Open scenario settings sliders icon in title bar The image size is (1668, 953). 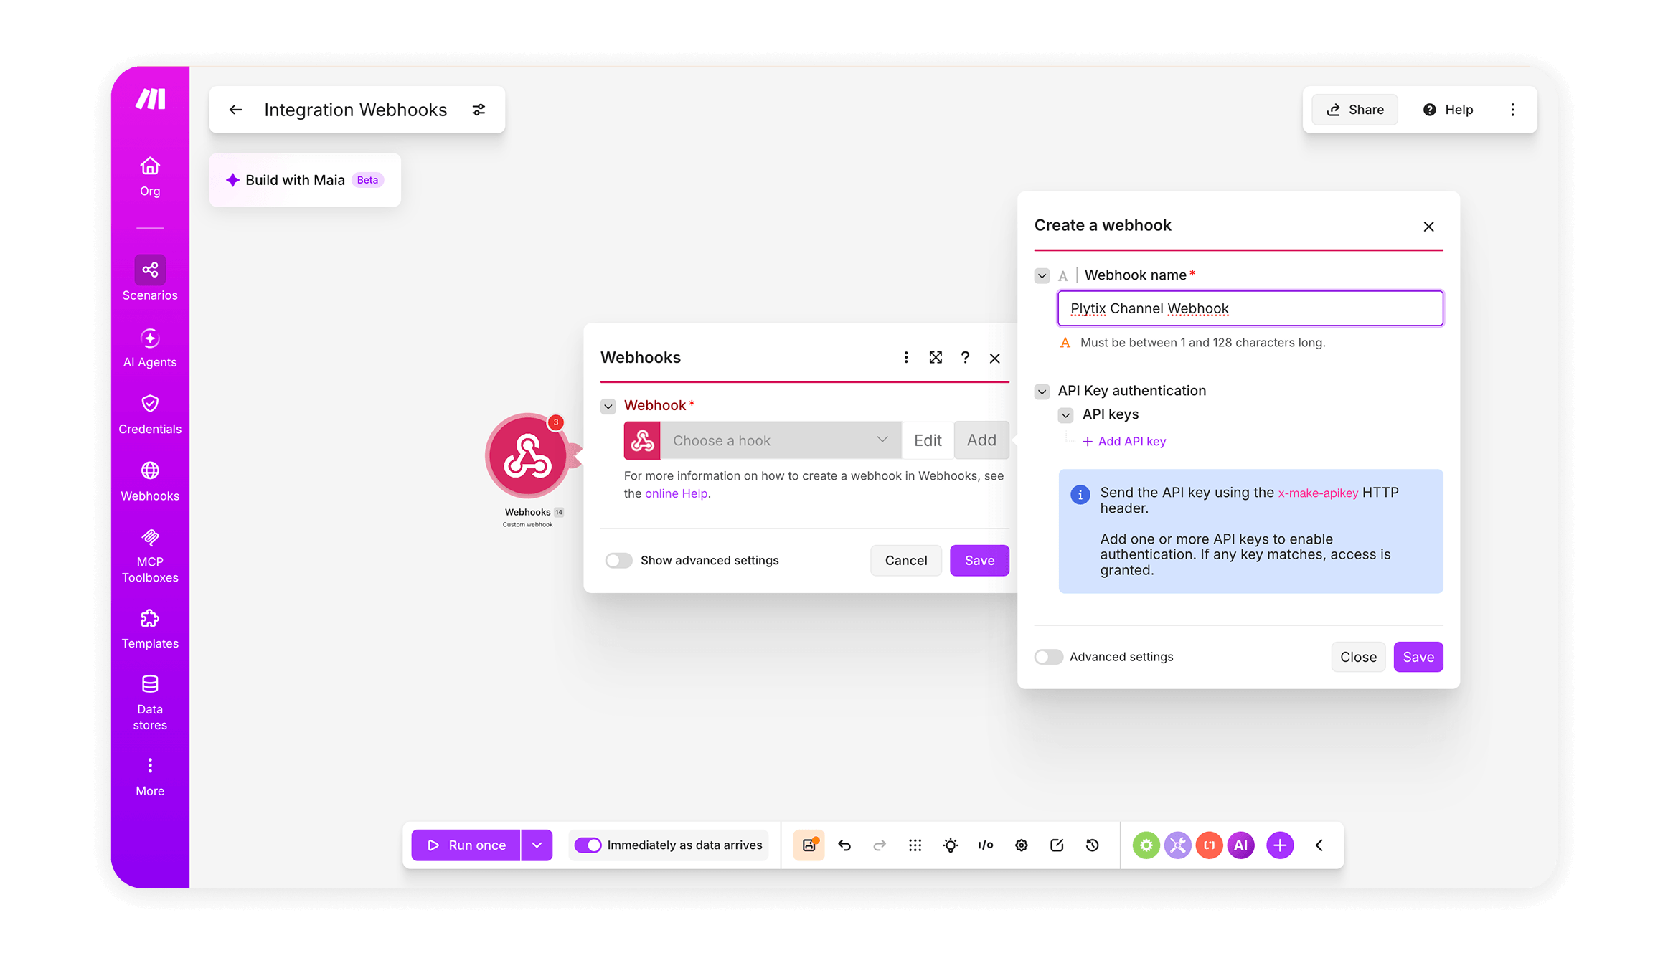[x=479, y=110]
